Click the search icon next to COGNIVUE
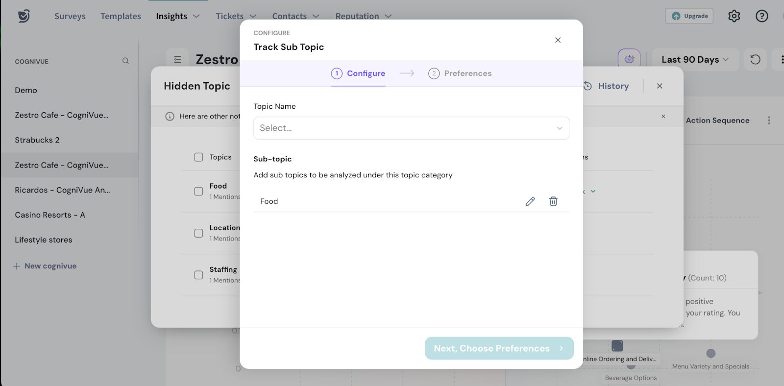The image size is (784, 386). 125,61
